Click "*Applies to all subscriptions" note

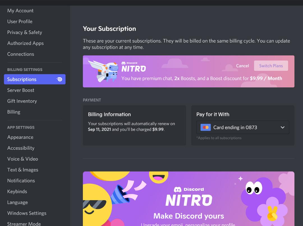(219, 138)
